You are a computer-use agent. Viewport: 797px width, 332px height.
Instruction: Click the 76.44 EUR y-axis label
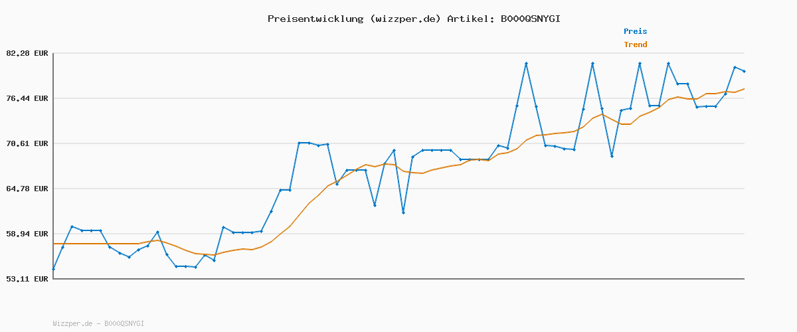coord(27,98)
